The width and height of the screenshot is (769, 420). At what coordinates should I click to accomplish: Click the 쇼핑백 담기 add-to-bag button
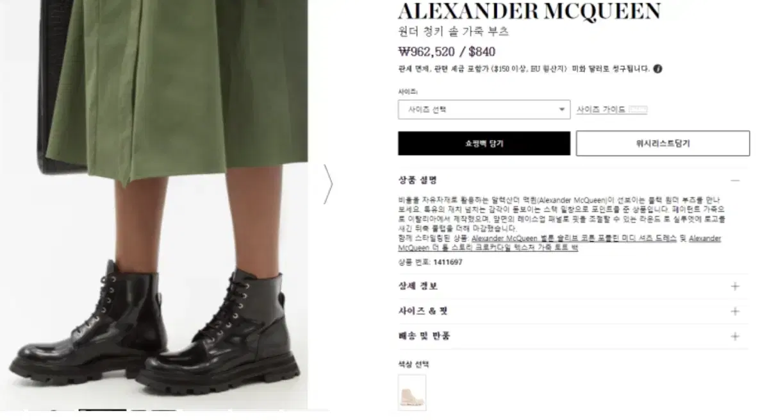484,144
